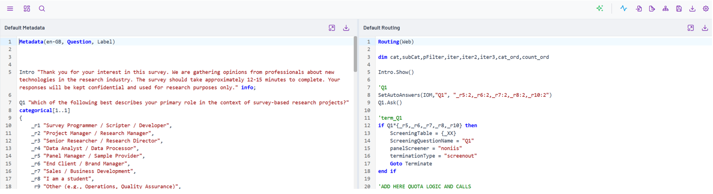Open settings via the gear icon
713x194 pixels.
pyautogui.click(x=706, y=9)
